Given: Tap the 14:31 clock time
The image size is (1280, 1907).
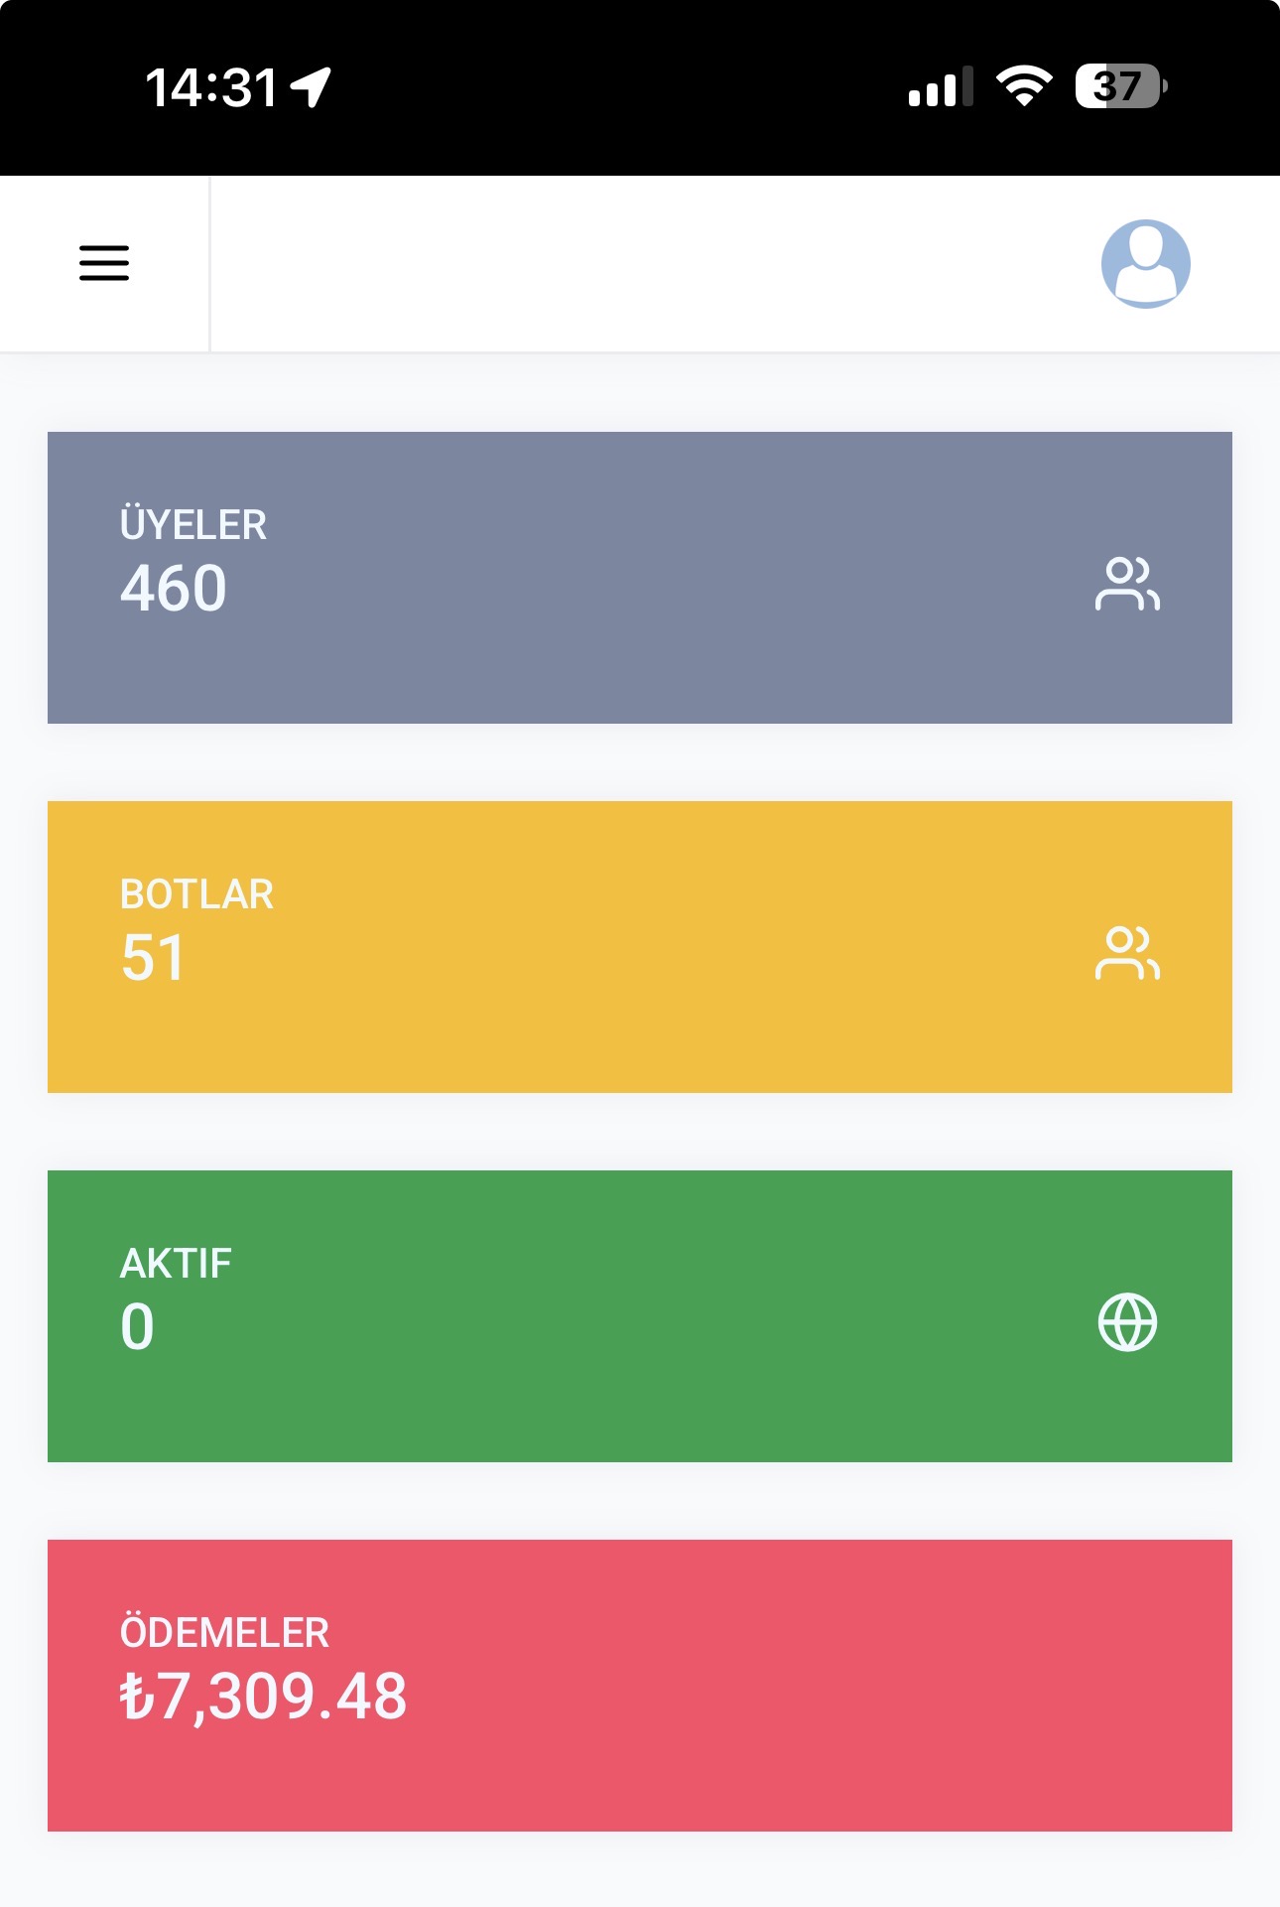Looking at the screenshot, I should (211, 87).
